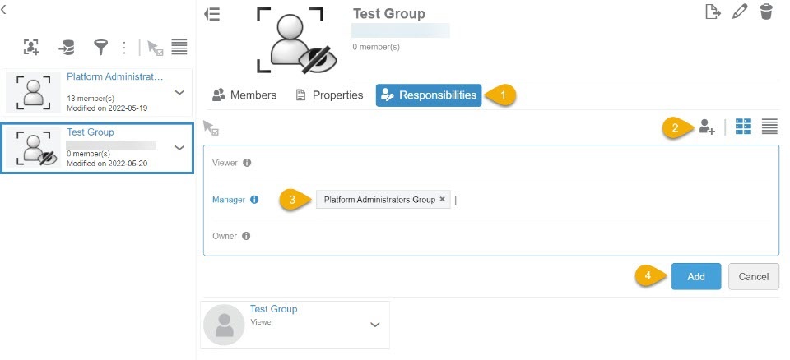The width and height of the screenshot is (790, 360).
Task: Click the create group icon in left toolbar
Action: click(31, 48)
